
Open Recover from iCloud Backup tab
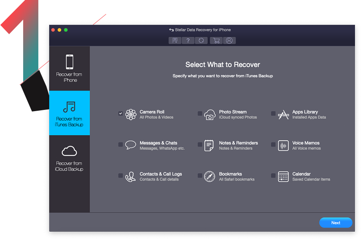pyautogui.click(x=70, y=157)
